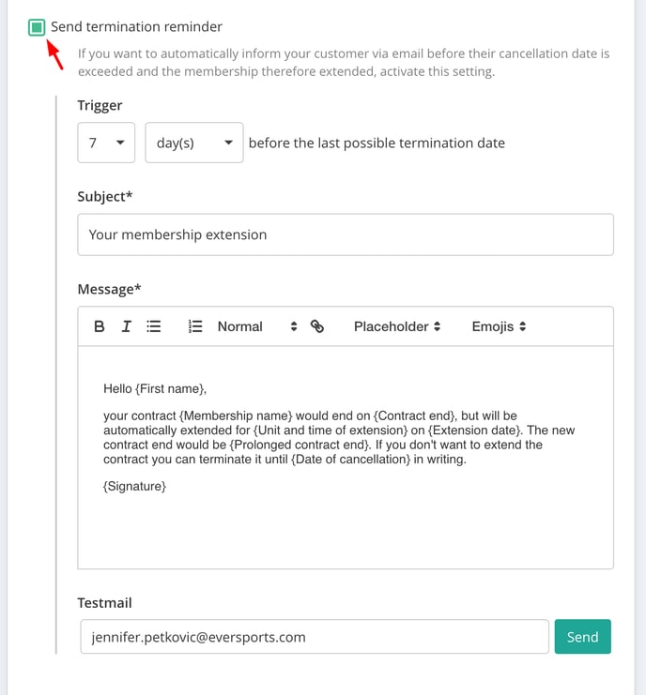Toggle bold formatting in message editor

pos(100,326)
